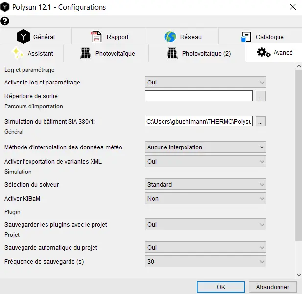This screenshot has width=302, height=294.
Task: Open the Général tab
Action: (x=36, y=37)
